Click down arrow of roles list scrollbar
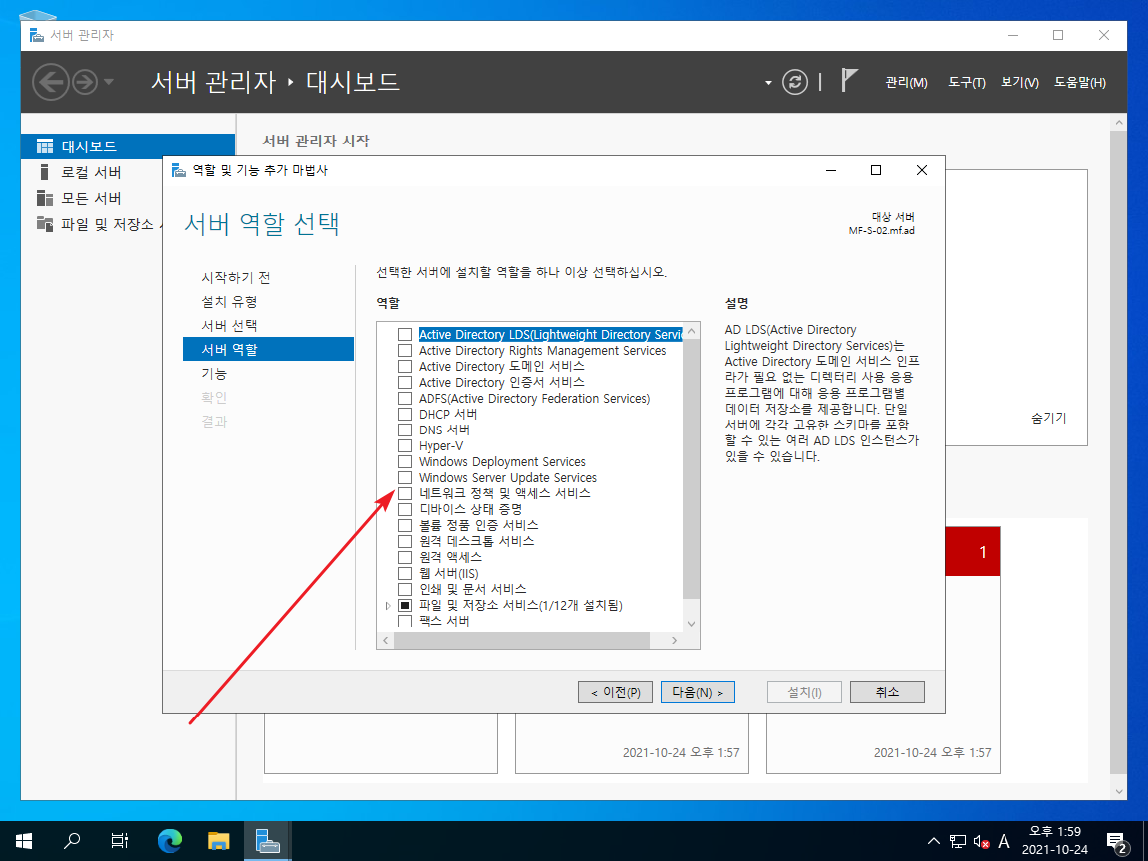1148x861 pixels. [x=692, y=624]
